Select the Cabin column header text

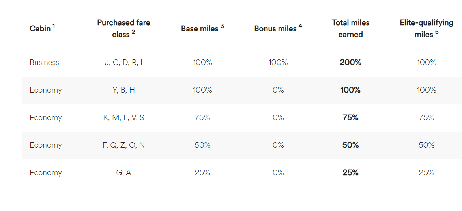click(x=40, y=29)
